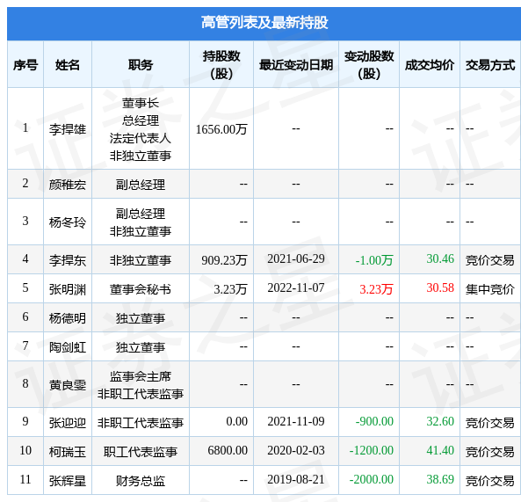Click the 职务 column header
This screenshot has width=521, height=502.
(x=141, y=65)
